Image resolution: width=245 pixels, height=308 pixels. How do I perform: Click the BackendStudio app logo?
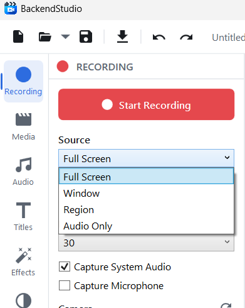[11, 8]
